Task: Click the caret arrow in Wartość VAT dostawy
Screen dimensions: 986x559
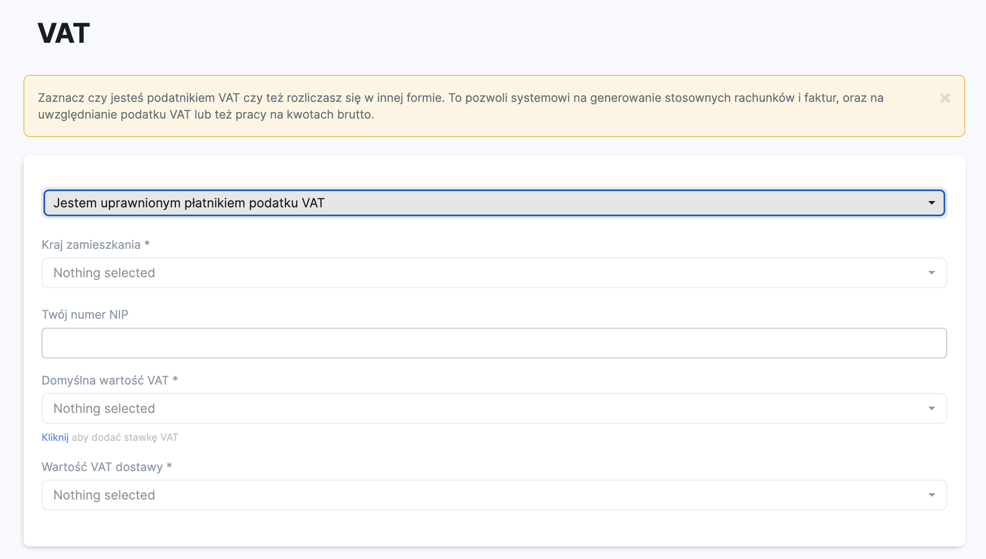Action: 931,495
